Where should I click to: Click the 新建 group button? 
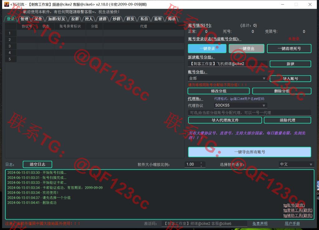coord(290,64)
